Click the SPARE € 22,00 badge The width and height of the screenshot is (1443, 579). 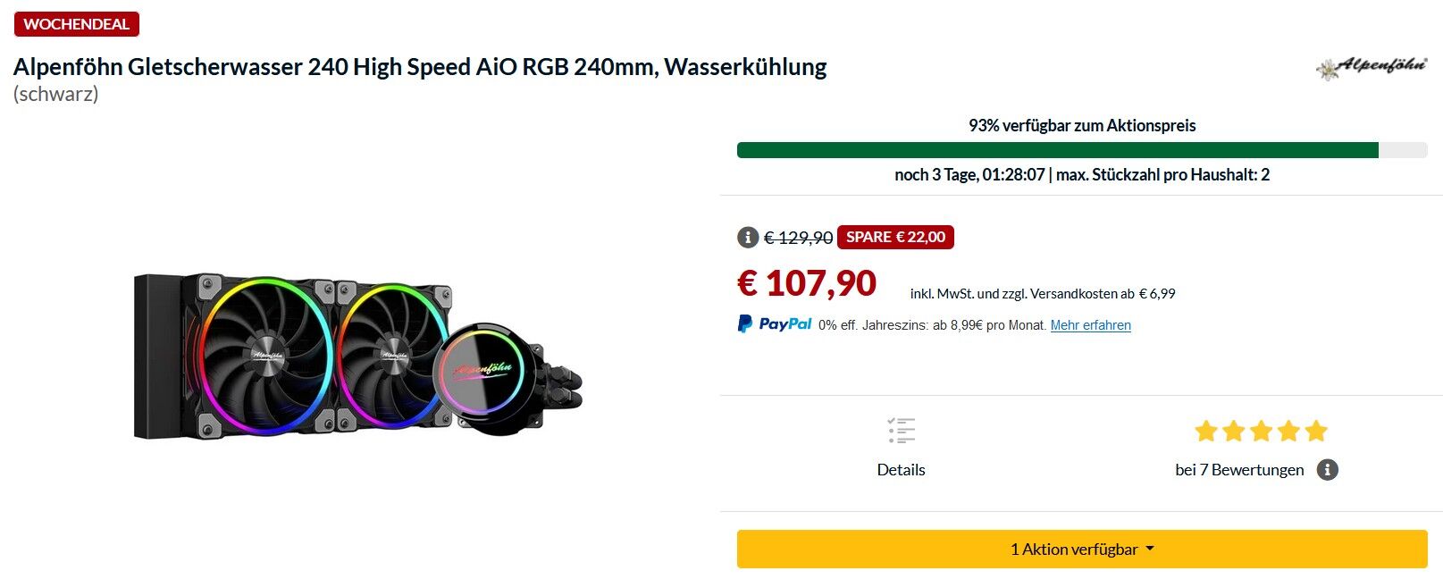coord(895,237)
